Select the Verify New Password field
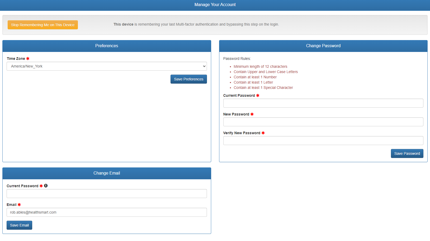The height and width of the screenshot is (241, 430). click(323, 141)
